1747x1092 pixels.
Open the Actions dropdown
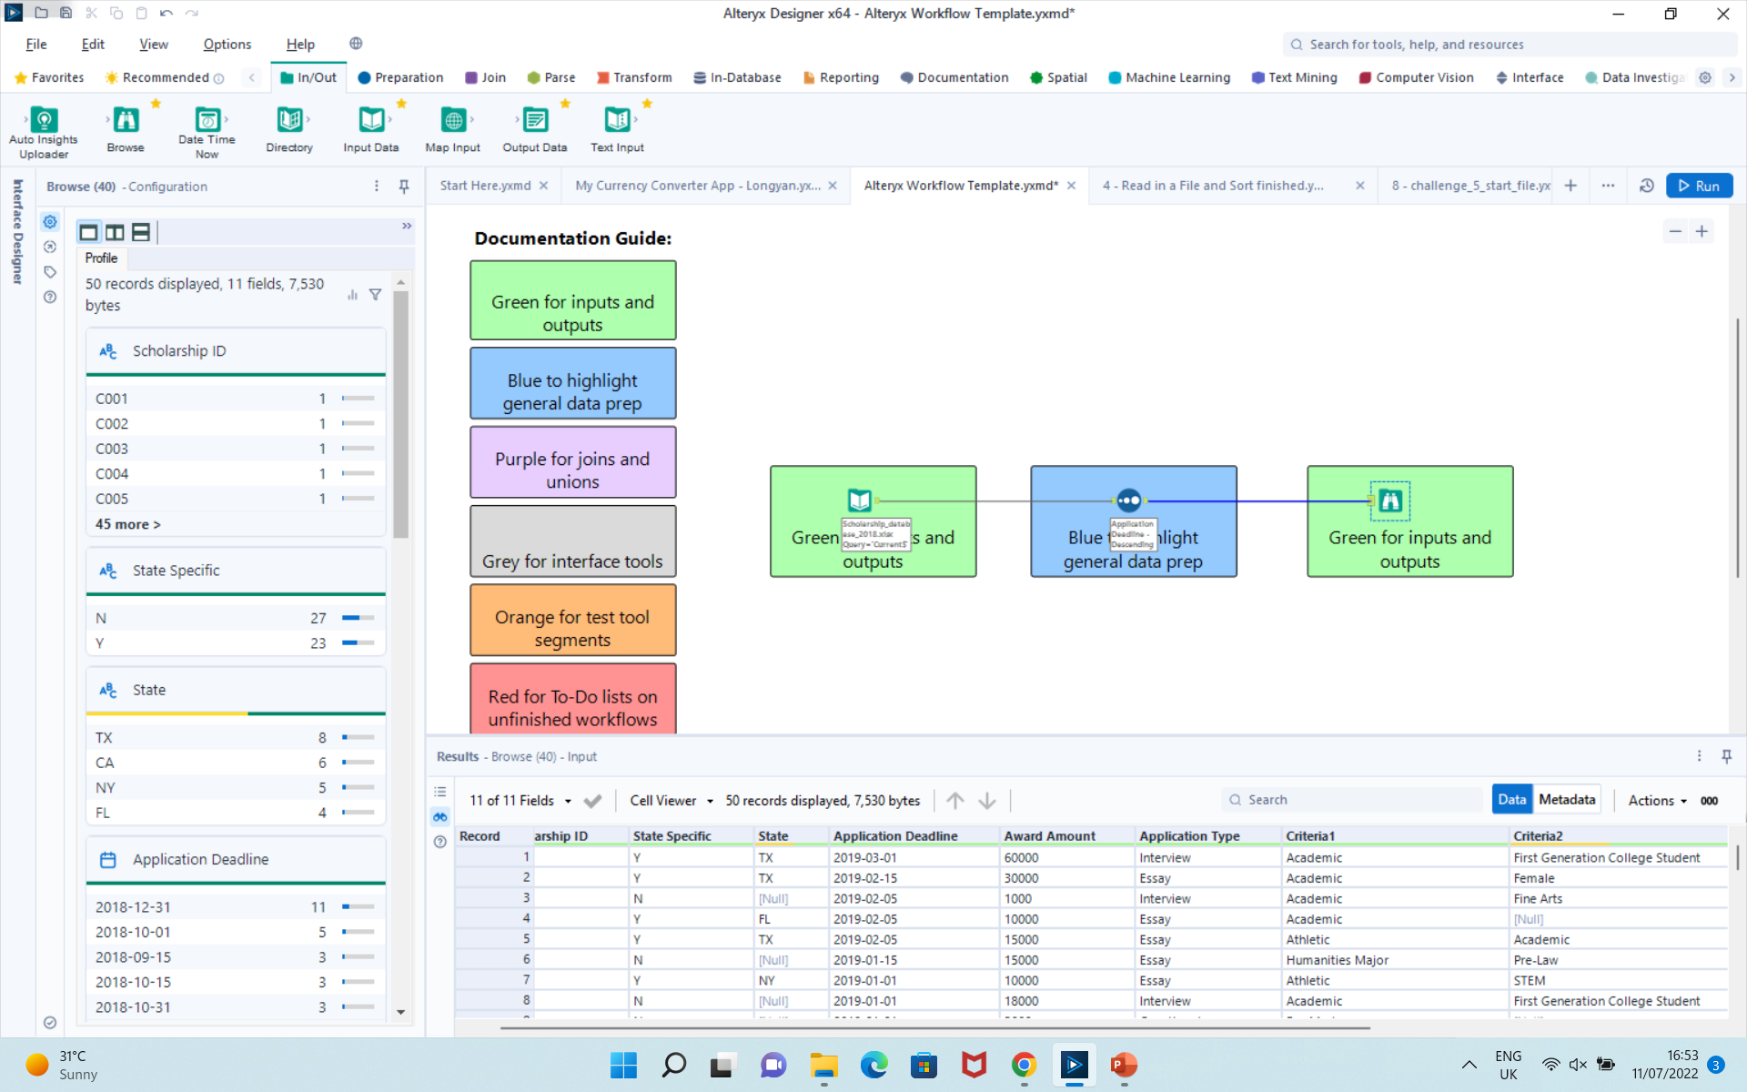click(x=1658, y=801)
